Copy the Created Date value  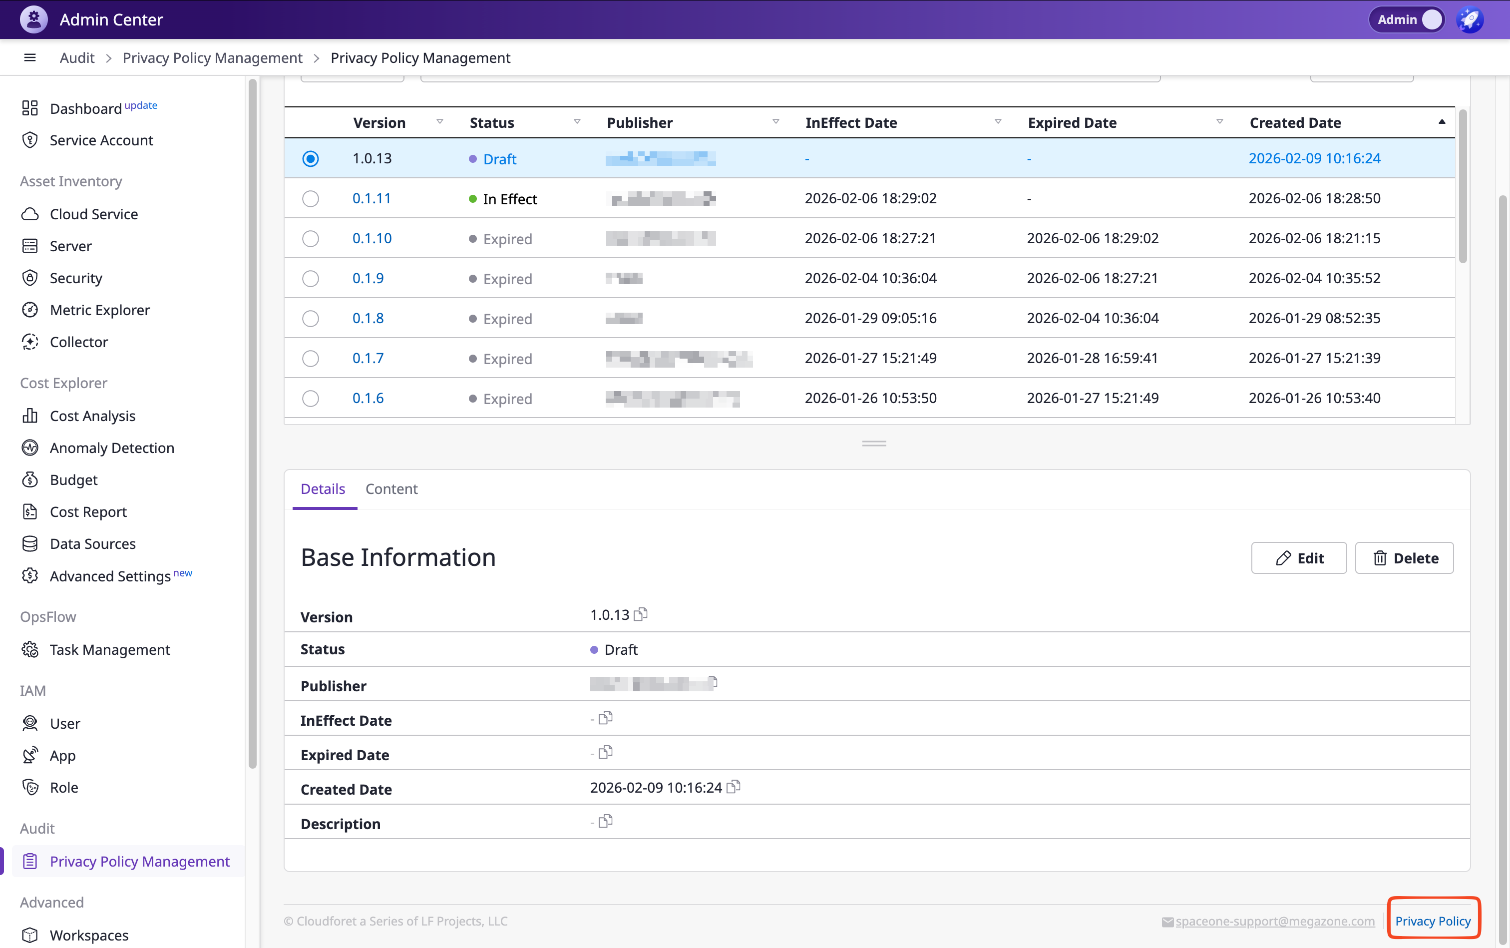(734, 787)
